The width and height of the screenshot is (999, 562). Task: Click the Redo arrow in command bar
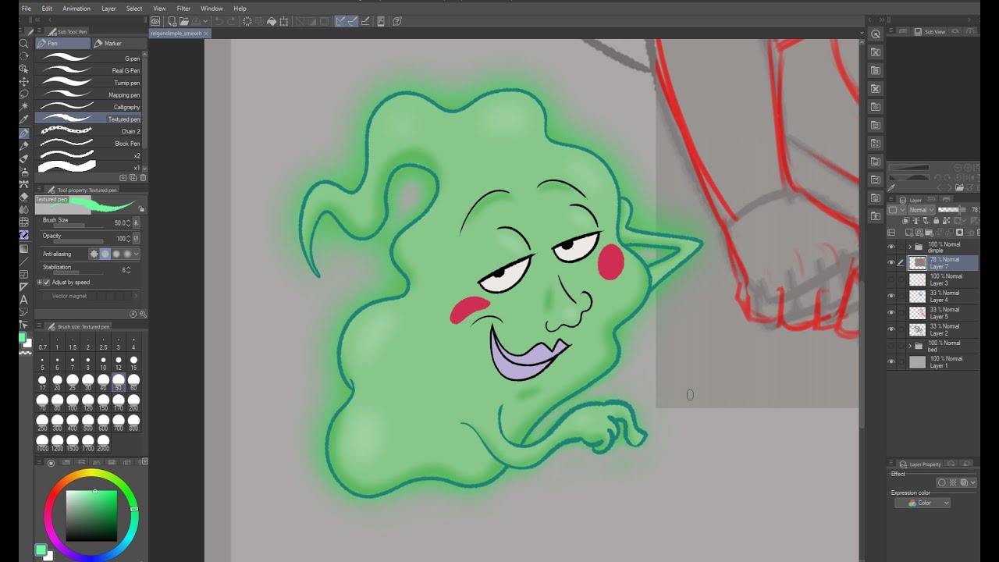click(x=232, y=21)
